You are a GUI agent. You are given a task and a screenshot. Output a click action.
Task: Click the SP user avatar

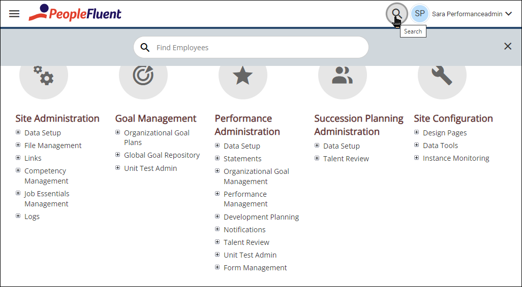click(419, 14)
